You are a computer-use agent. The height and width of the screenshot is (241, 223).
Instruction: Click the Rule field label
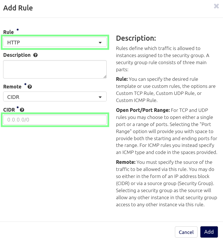[x=8, y=32]
